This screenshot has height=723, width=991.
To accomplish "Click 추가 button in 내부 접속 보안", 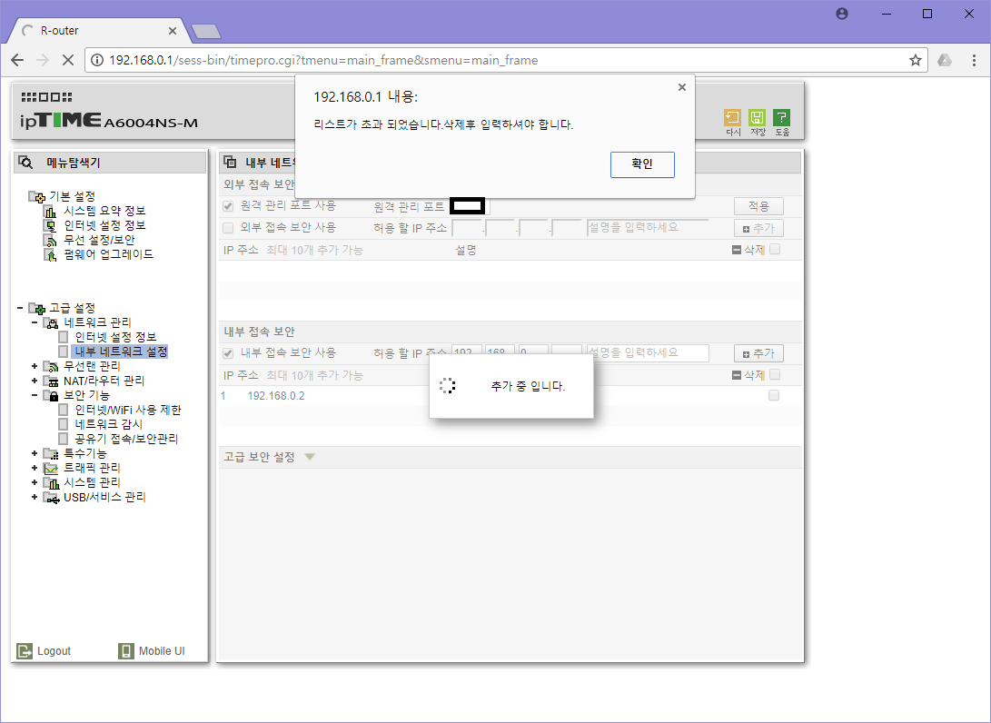I will click(x=758, y=353).
